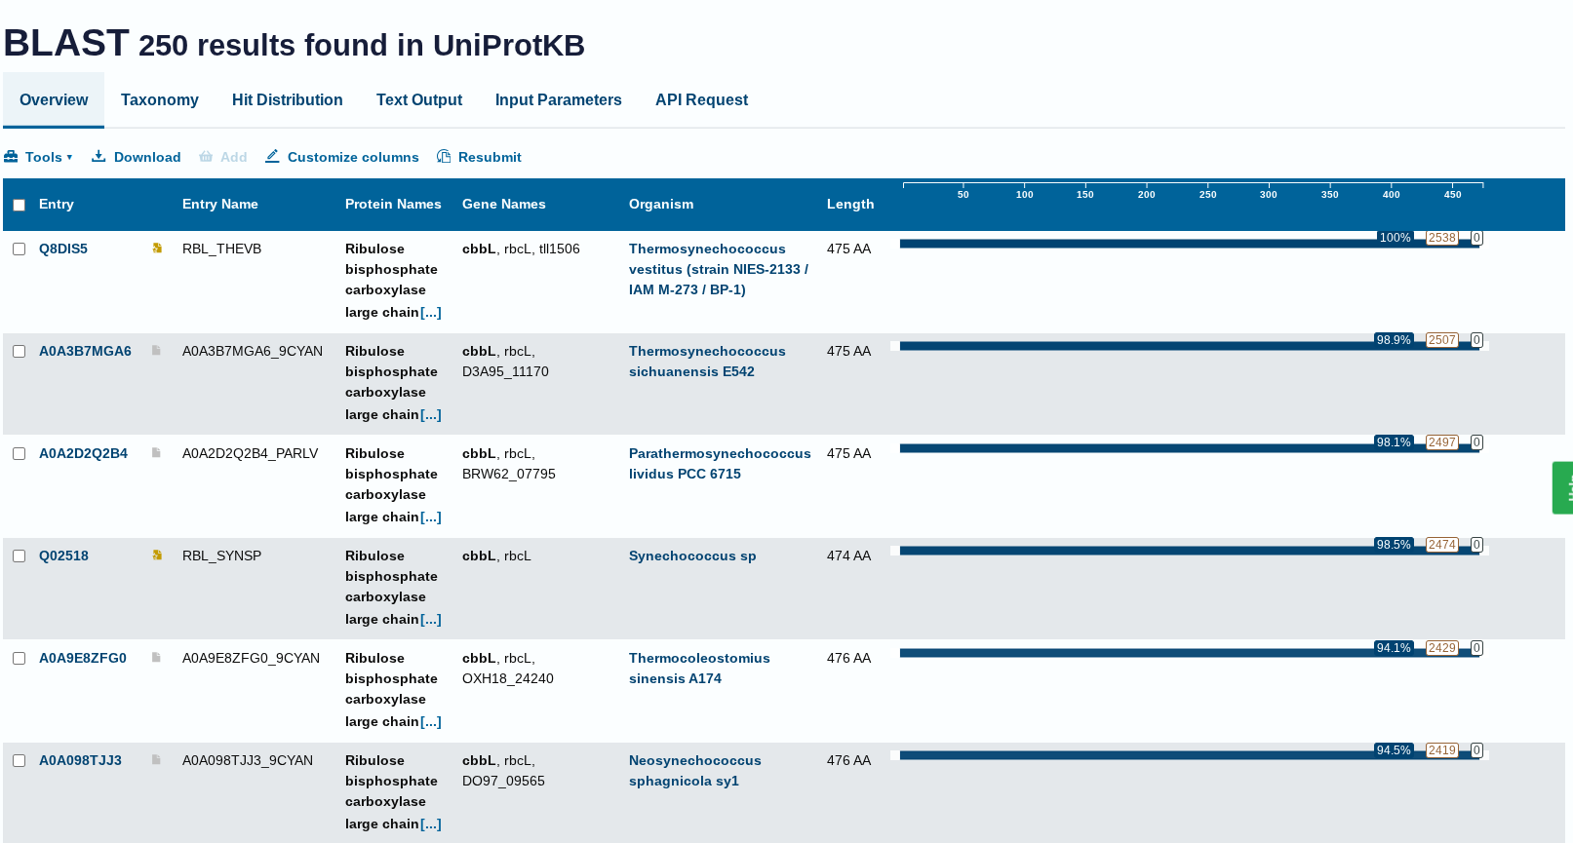This screenshot has height=843, width=1573.
Task: Open entry A0A2D2Q2B4
Action: (x=83, y=453)
